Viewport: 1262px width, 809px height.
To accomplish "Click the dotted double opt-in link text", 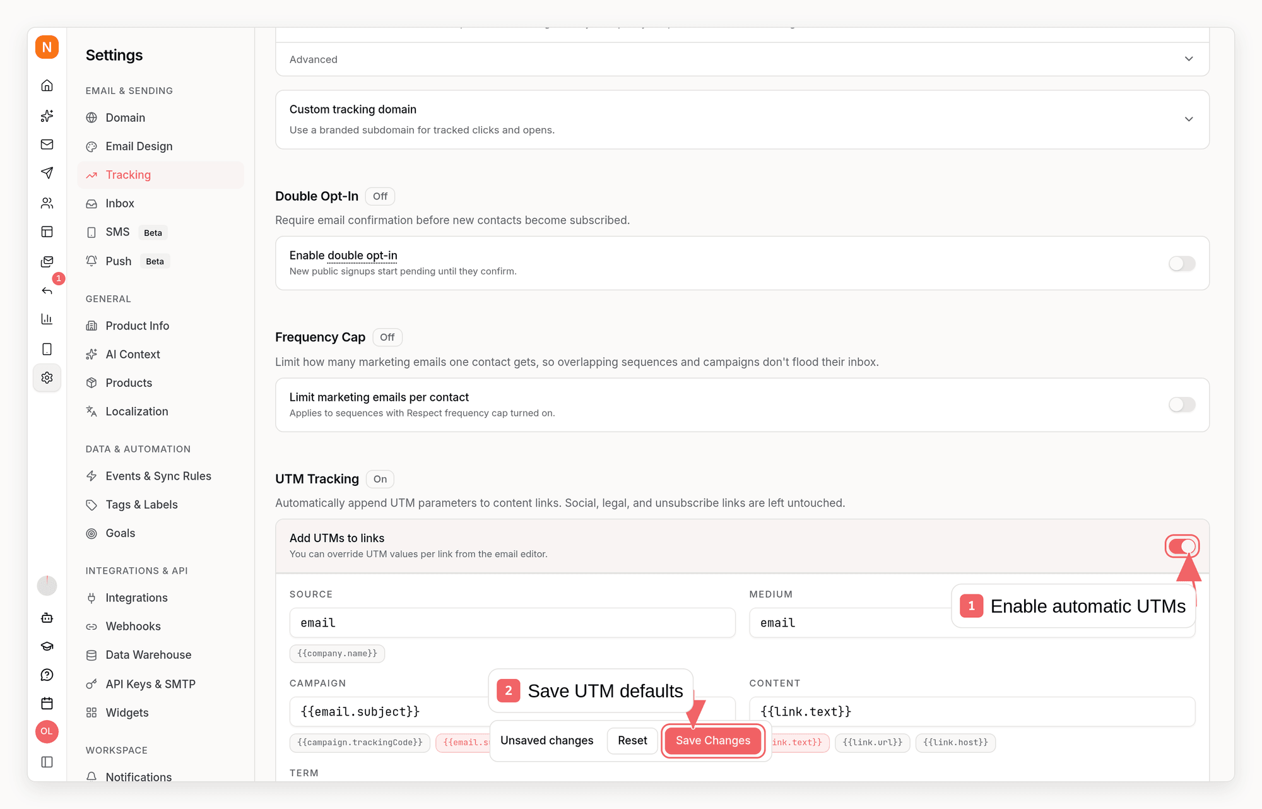I will (x=362, y=256).
